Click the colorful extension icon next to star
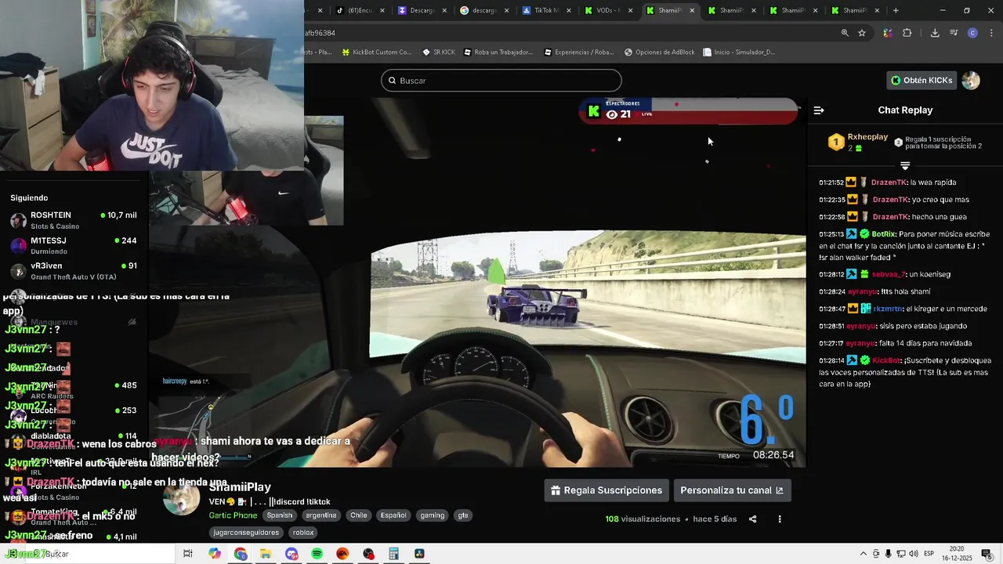The height and width of the screenshot is (564, 1003). click(888, 33)
